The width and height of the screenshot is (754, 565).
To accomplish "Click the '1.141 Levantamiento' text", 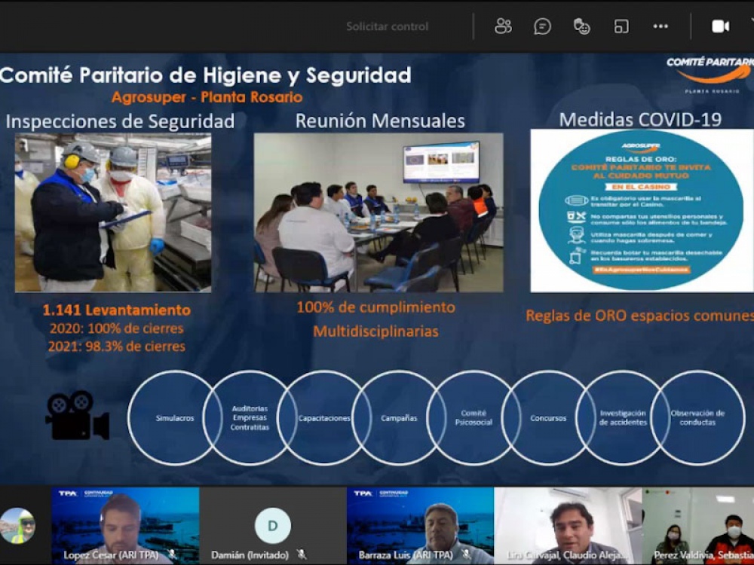I will pyautogui.click(x=117, y=310).
